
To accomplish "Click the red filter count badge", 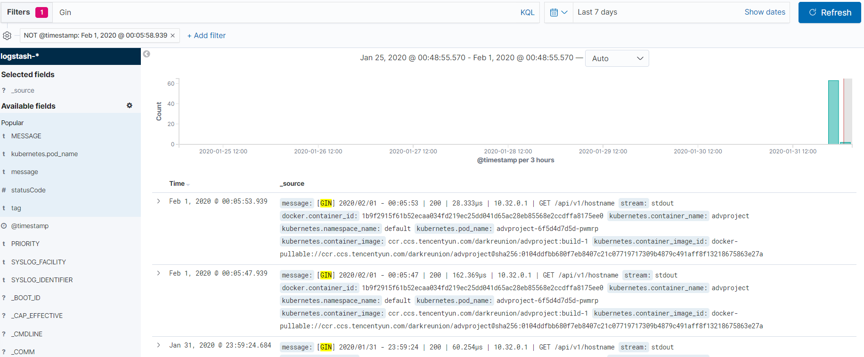I will [x=41, y=13].
